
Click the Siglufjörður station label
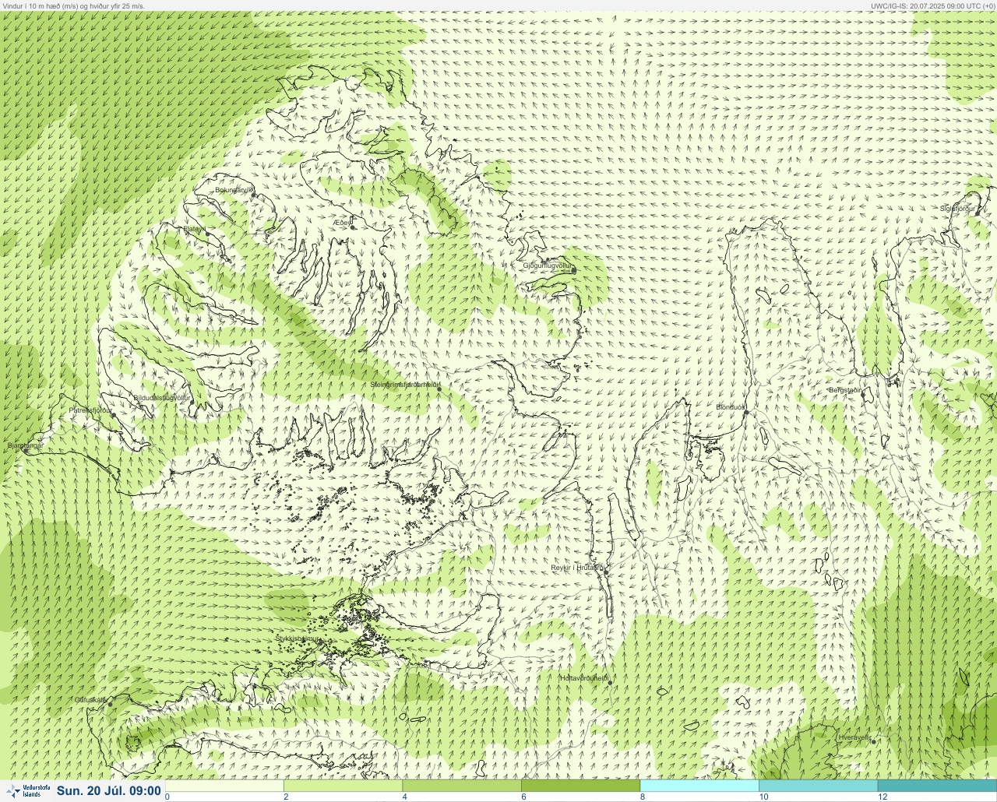(x=957, y=209)
